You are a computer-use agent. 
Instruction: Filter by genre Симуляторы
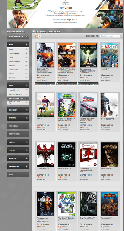point(18,70)
